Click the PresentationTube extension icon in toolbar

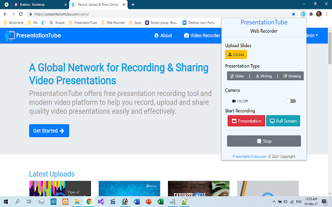(x=302, y=14)
